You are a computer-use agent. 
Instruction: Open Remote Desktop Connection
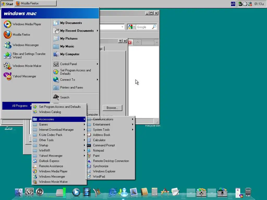coord(110,161)
